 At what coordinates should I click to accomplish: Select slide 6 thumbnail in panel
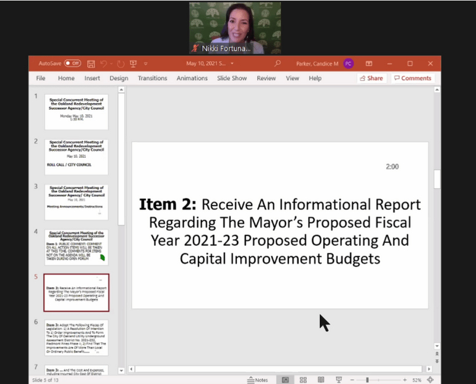[76, 337]
